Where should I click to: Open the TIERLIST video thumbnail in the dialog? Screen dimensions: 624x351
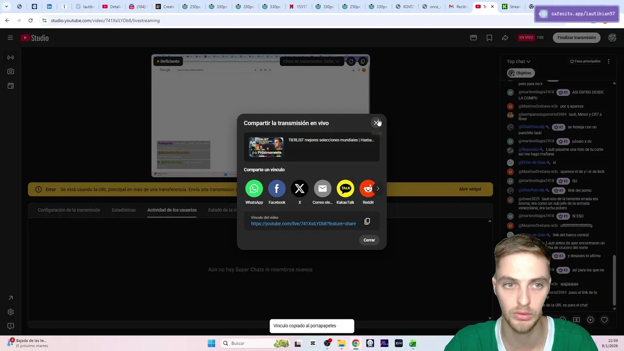[266, 147]
